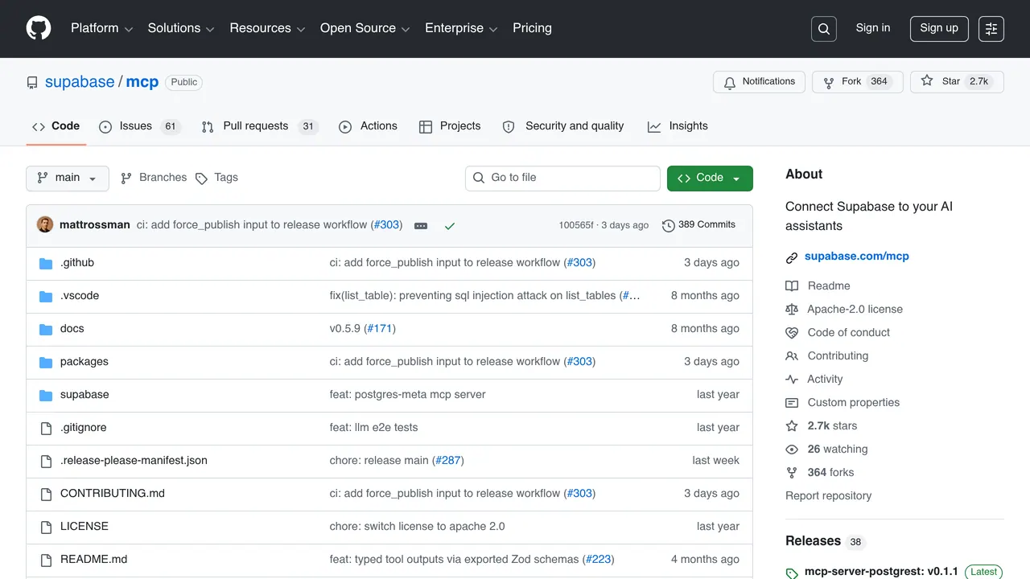Click the packages folder icon
This screenshot has width=1030, height=579.
pyautogui.click(x=46, y=362)
